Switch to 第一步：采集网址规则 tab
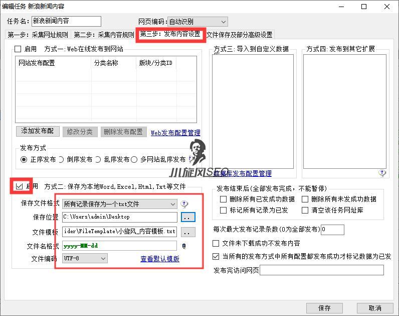 point(38,35)
